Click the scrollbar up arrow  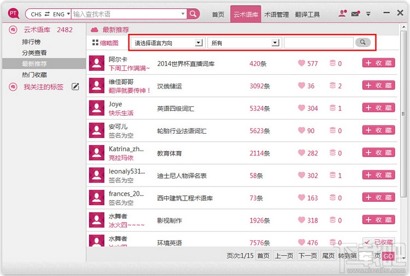coord(403,27)
